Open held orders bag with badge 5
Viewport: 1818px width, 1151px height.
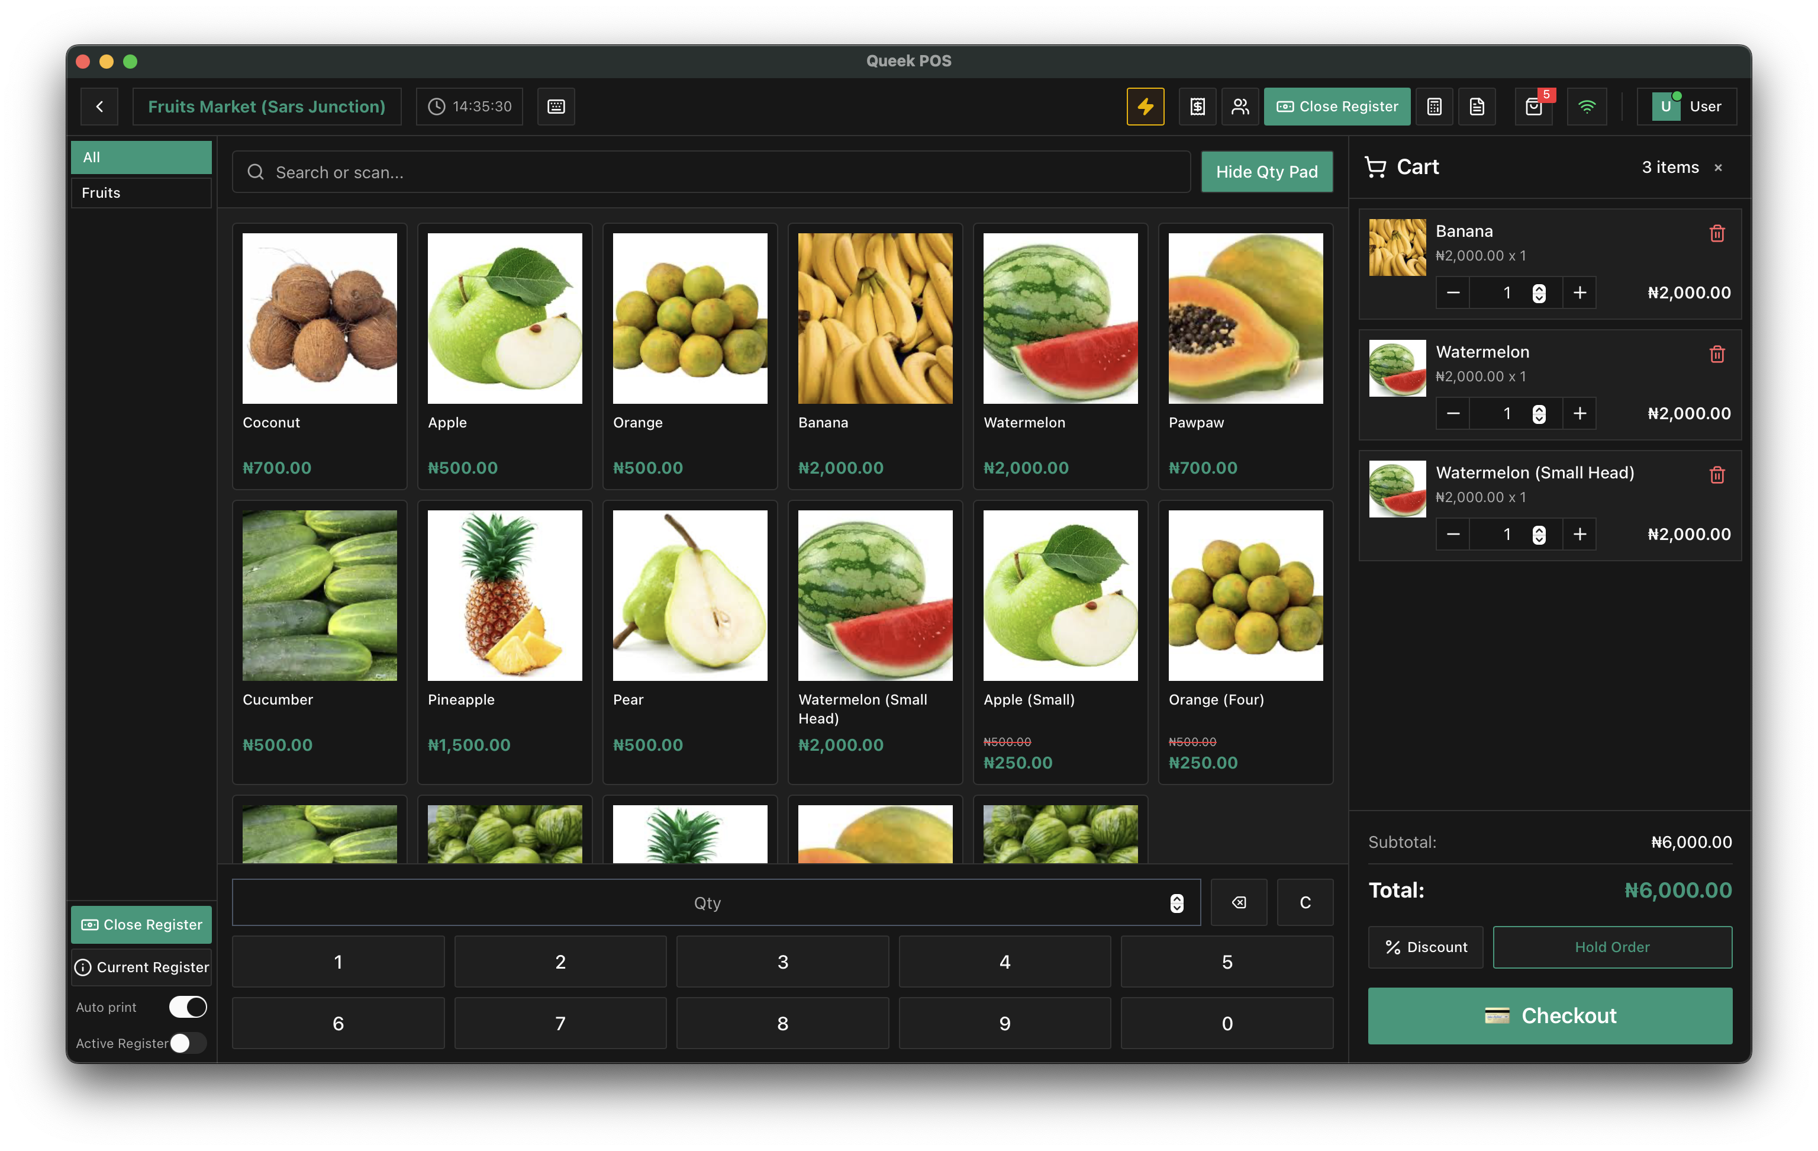point(1534,107)
